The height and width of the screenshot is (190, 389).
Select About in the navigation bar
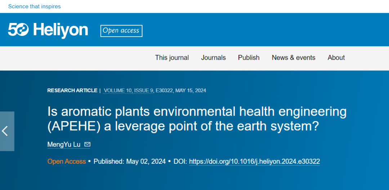(x=336, y=57)
